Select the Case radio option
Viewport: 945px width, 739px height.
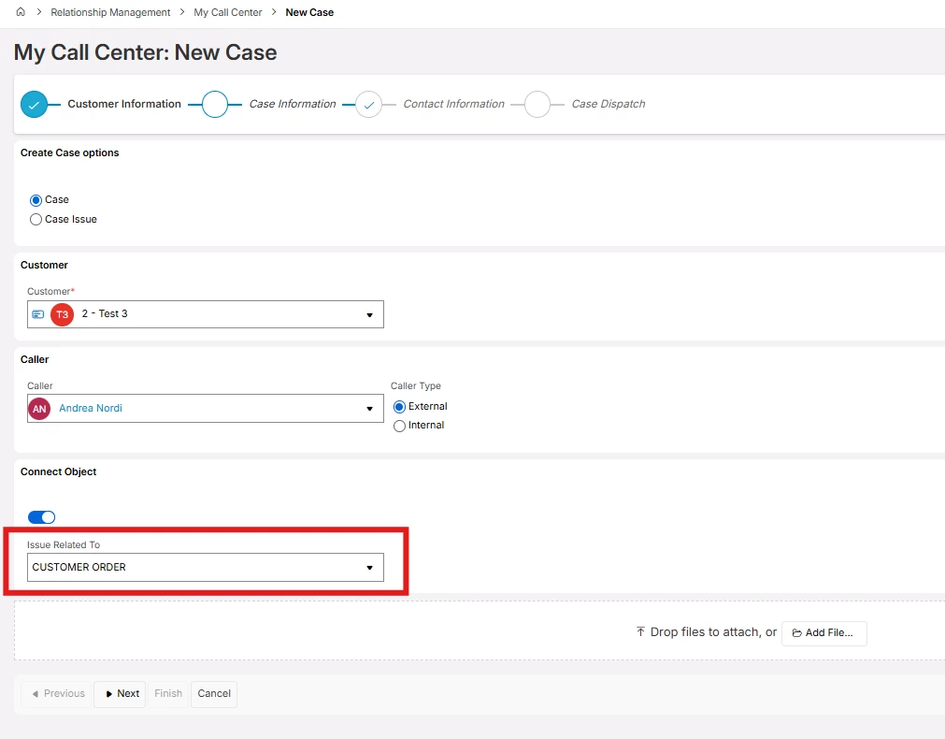pos(36,200)
